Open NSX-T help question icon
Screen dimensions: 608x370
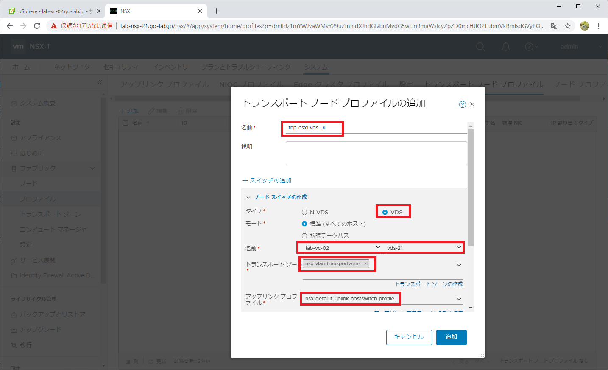coord(530,47)
